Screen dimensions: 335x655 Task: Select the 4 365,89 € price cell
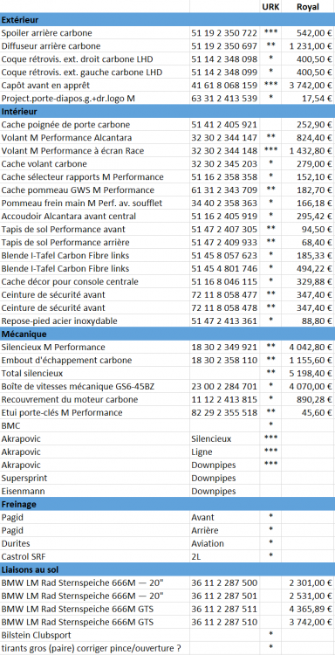[x=308, y=609]
